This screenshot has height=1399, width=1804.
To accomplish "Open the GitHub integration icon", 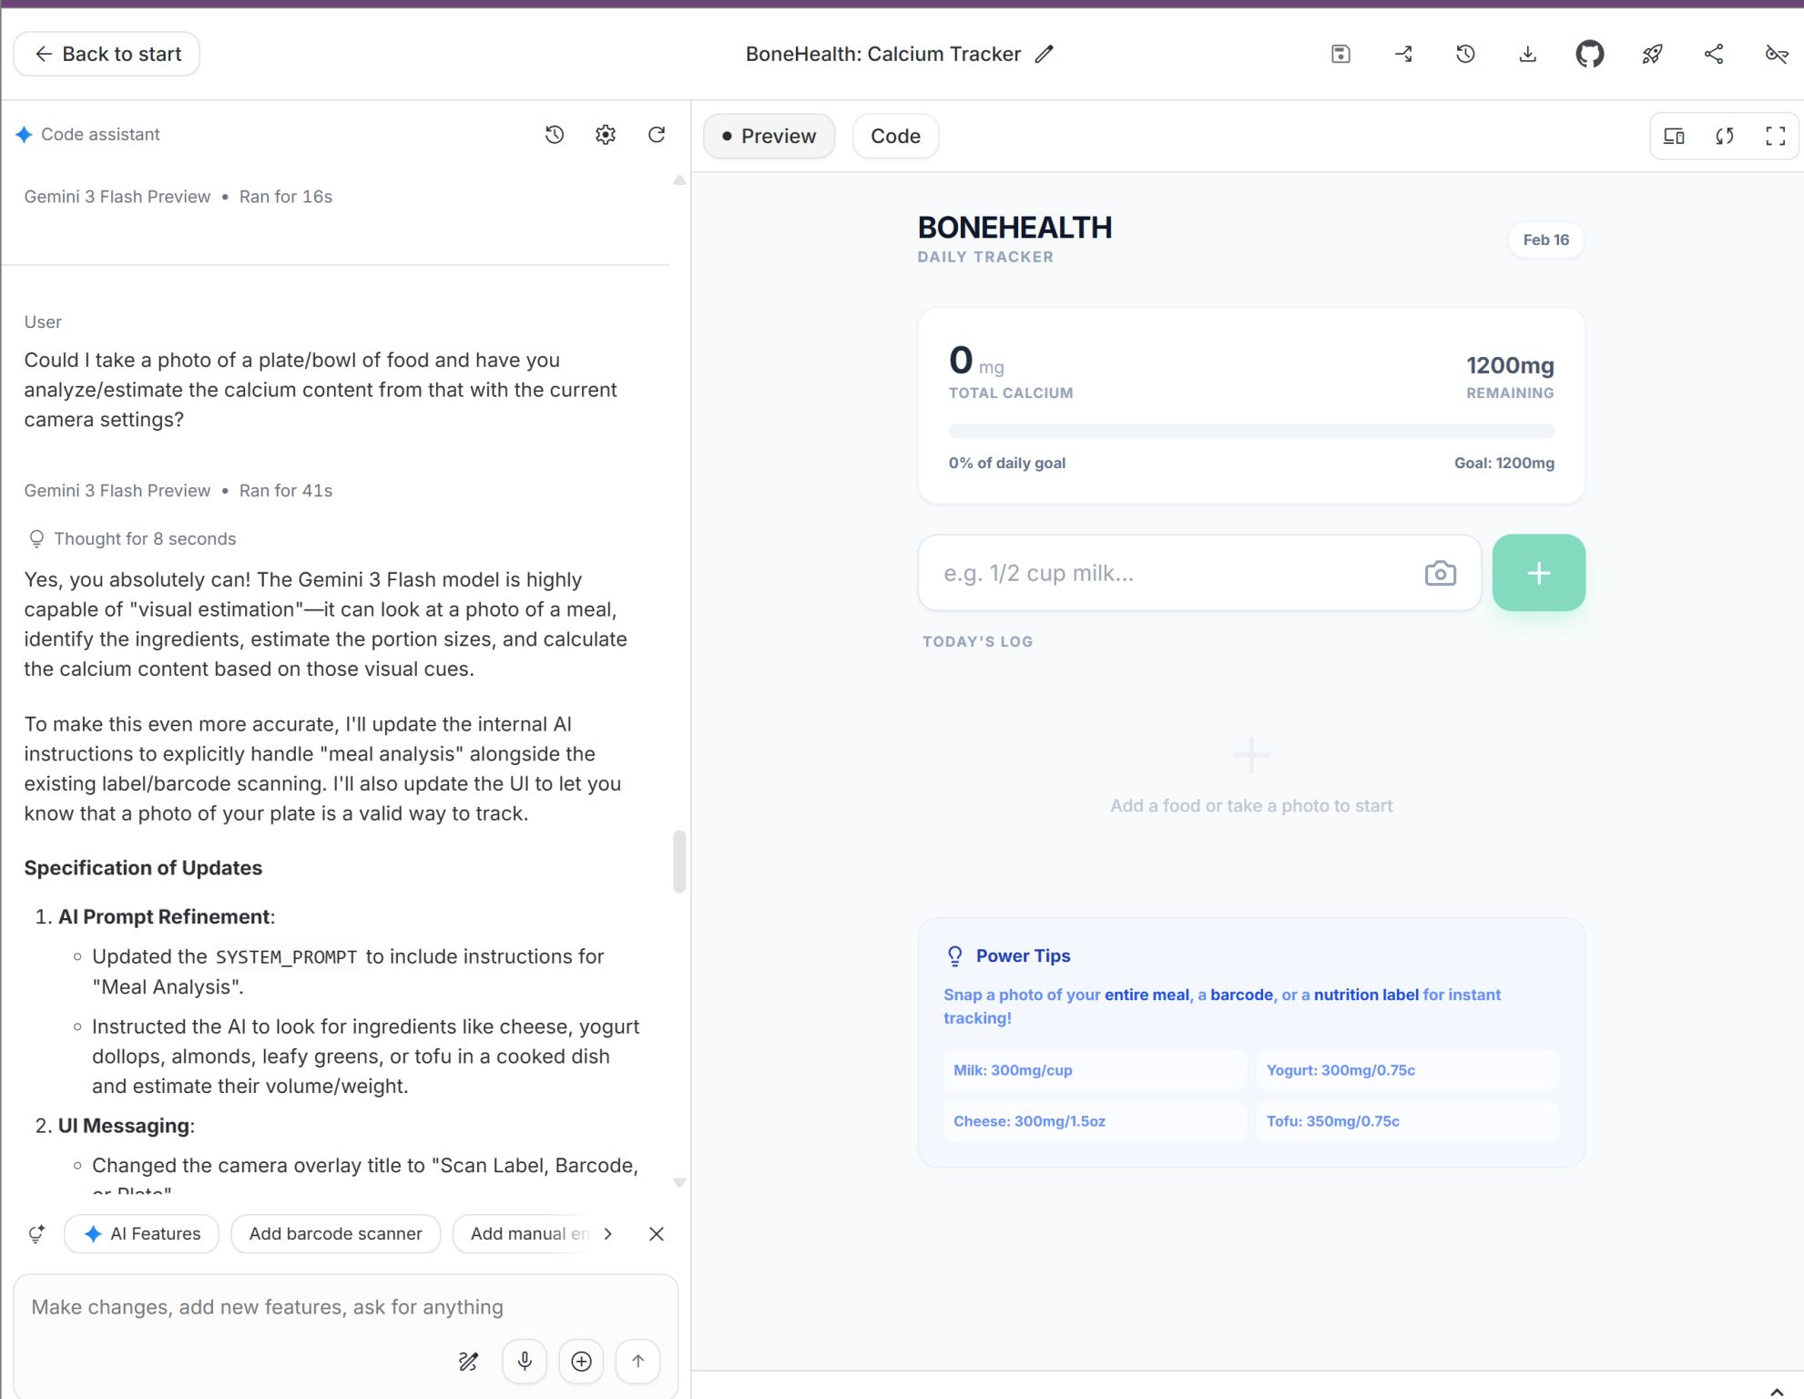I will 1590,54.
